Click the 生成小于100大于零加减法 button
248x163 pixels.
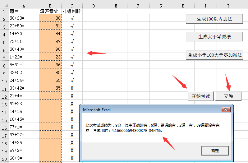[x=215, y=55]
